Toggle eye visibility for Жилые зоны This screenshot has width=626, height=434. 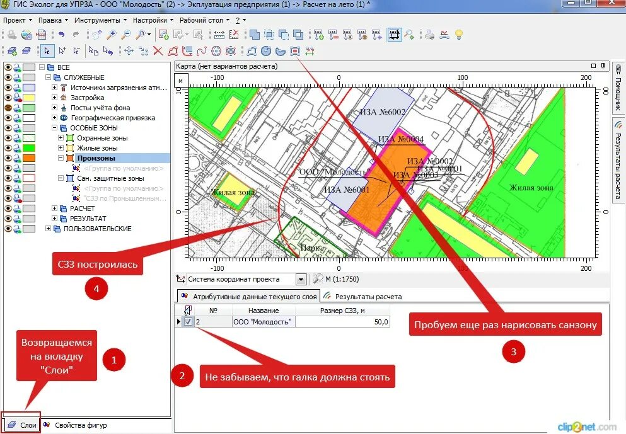(8, 148)
